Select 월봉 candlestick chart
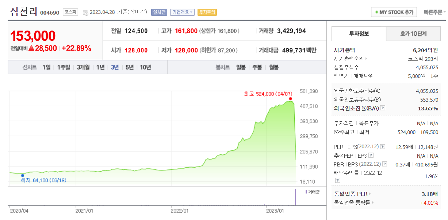 pos(274,67)
